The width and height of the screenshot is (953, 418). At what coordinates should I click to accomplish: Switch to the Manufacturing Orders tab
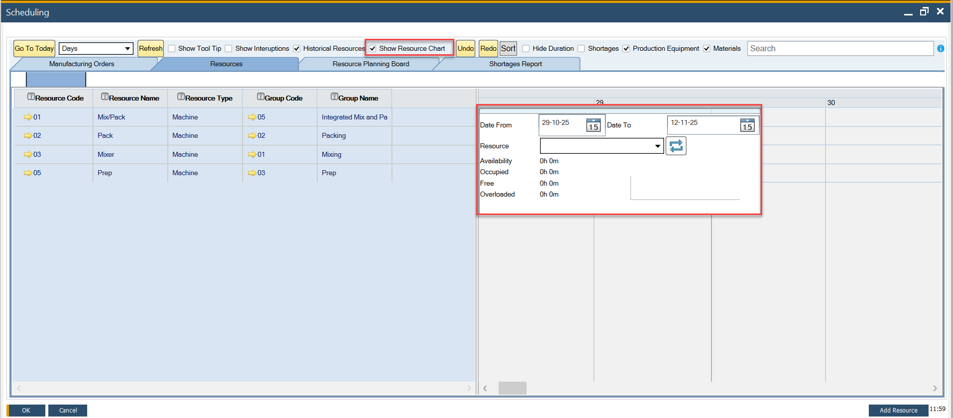[x=82, y=64]
